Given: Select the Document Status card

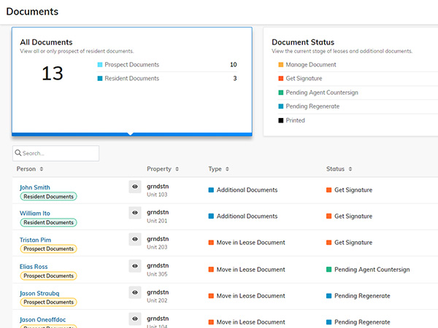Looking at the screenshot, I should (x=350, y=82).
